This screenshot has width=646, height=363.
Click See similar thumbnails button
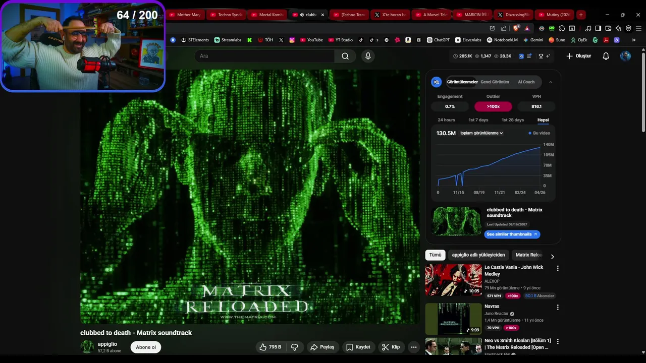(512, 234)
